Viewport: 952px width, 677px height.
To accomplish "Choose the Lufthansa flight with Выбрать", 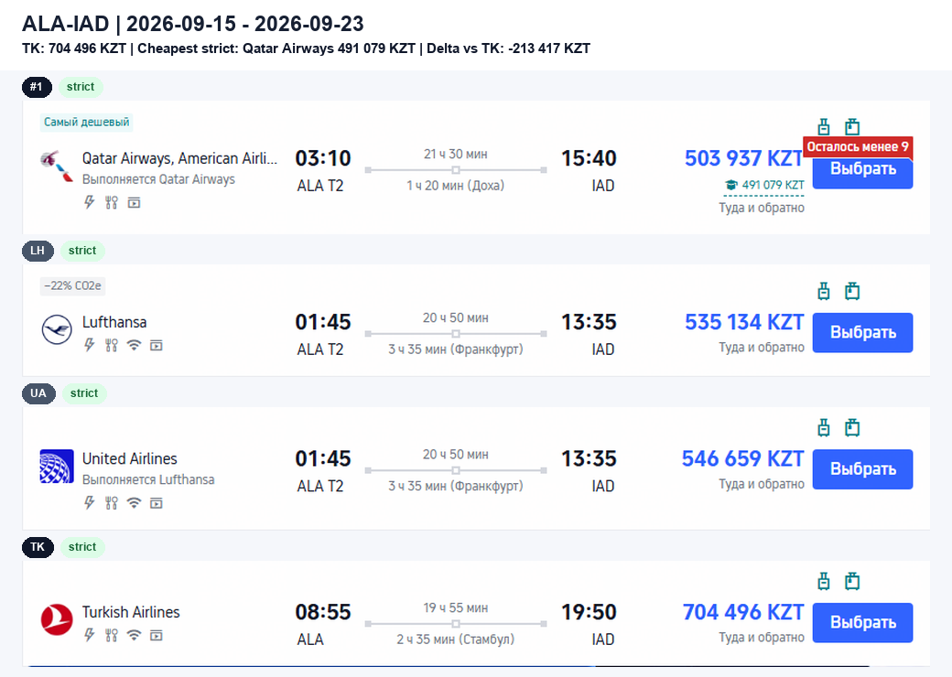I will coord(862,332).
